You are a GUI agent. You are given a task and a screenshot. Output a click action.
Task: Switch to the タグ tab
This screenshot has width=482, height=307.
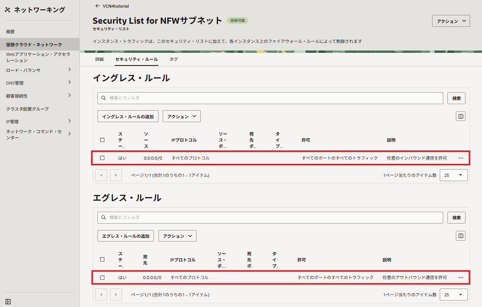pyautogui.click(x=173, y=59)
